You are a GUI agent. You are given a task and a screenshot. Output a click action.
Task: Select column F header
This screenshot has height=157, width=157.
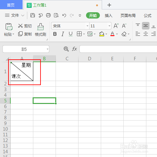[135, 59]
